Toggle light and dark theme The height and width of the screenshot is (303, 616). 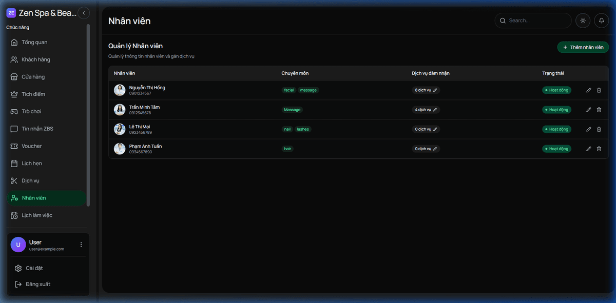[x=583, y=21]
